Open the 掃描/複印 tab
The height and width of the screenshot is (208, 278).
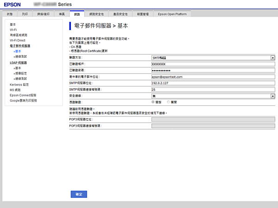click(x=44, y=14)
